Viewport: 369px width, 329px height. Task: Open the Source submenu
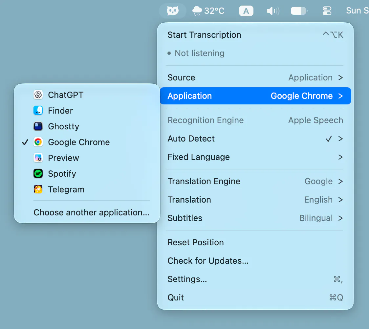(255, 78)
